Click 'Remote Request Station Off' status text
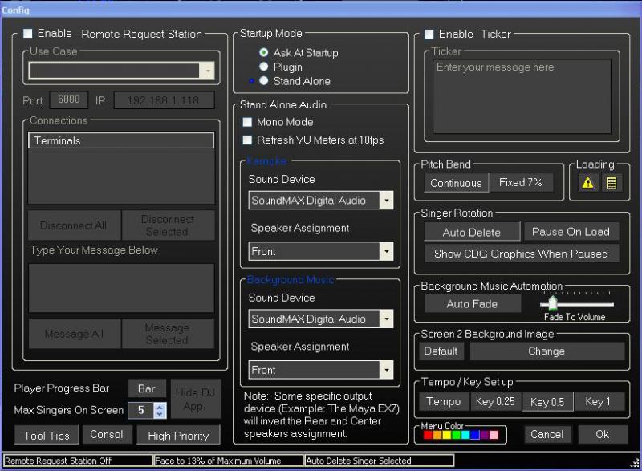 tap(58, 461)
